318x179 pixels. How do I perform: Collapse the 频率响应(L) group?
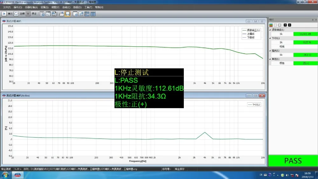[270, 30]
